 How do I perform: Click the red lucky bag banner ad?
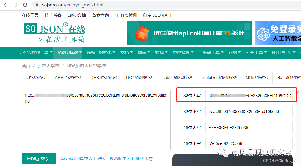tap(189, 33)
